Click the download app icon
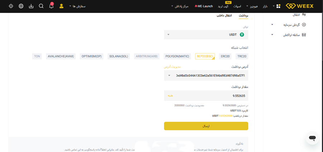Viewport: 323px width, 152px height. [31, 6]
